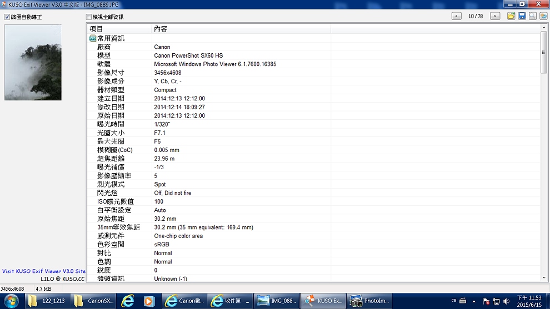This screenshot has width=550, height=309.
Task: Switch to PhotoIm... app in taskbar
Action: click(x=369, y=301)
